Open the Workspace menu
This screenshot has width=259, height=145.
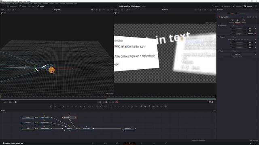pos(70,3)
